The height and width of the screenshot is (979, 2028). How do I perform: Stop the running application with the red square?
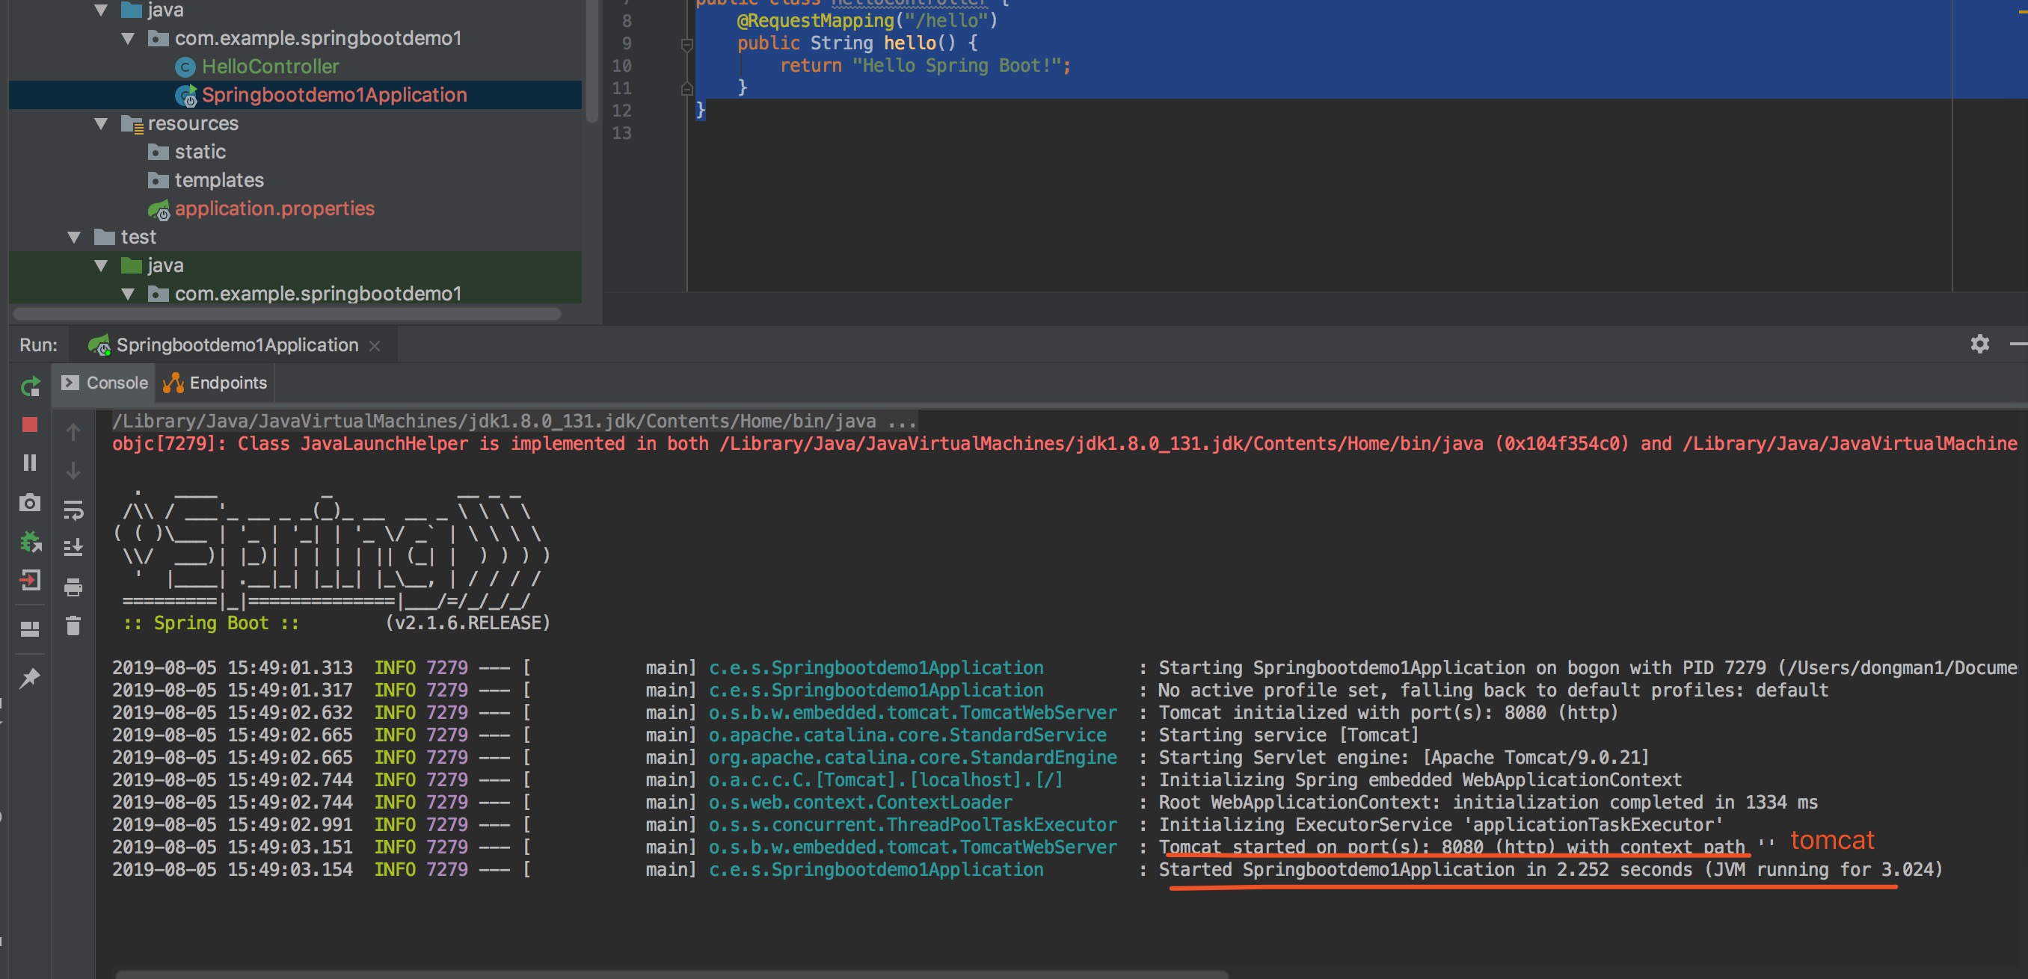pyautogui.click(x=30, y=425)
